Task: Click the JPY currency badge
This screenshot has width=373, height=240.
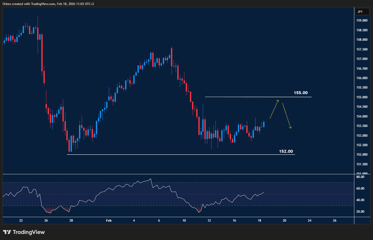Action: pyautogui.click(x=362, y=12)
